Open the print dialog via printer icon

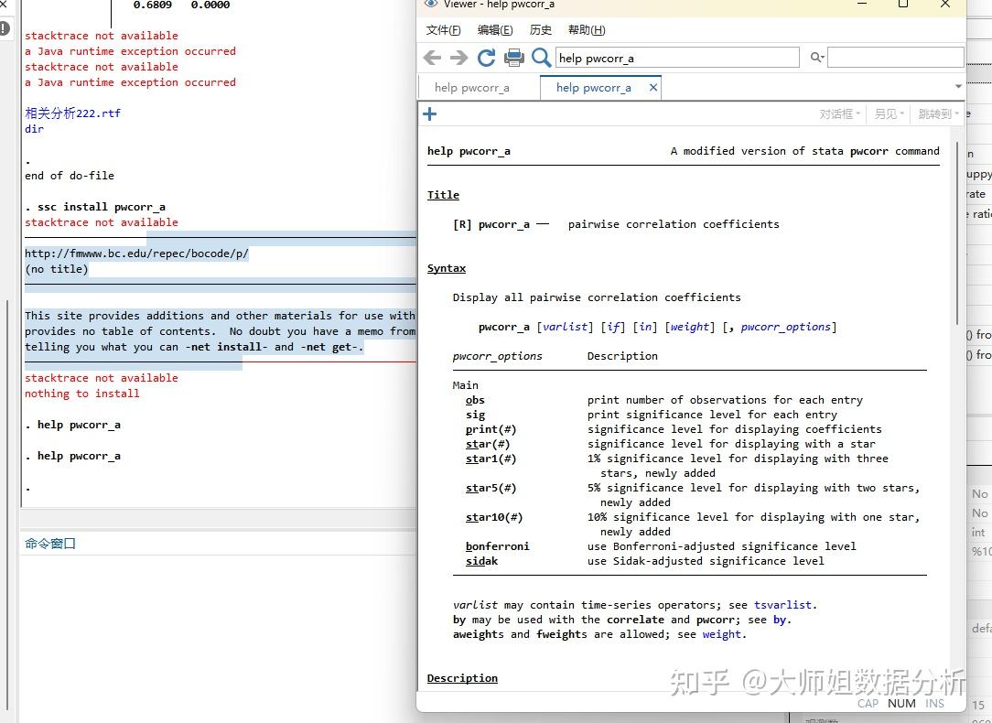514,57
